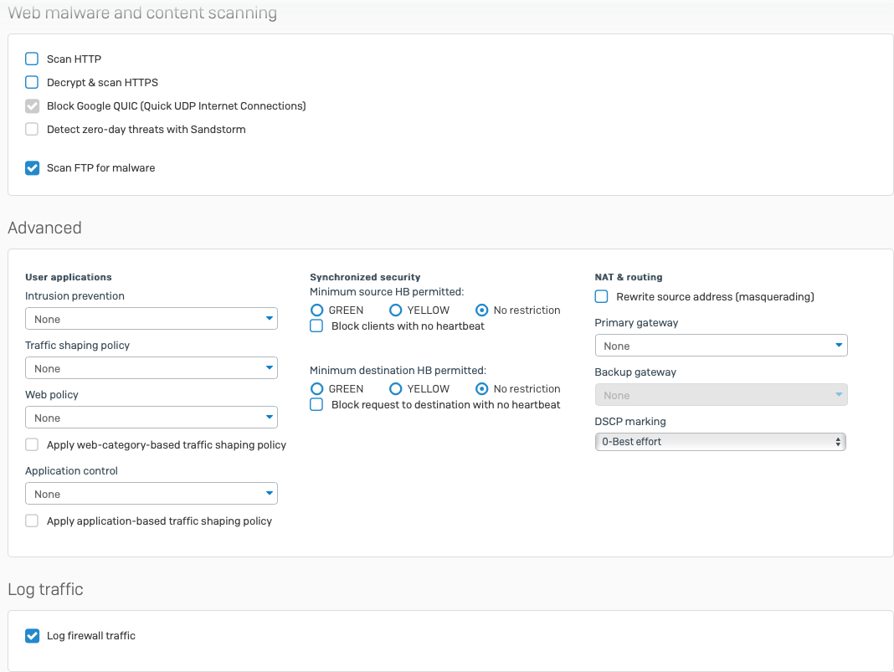Open the Intrusion prevention dropdown
Image resolution: width=894 pixels, height=672 pixels.
151,319
